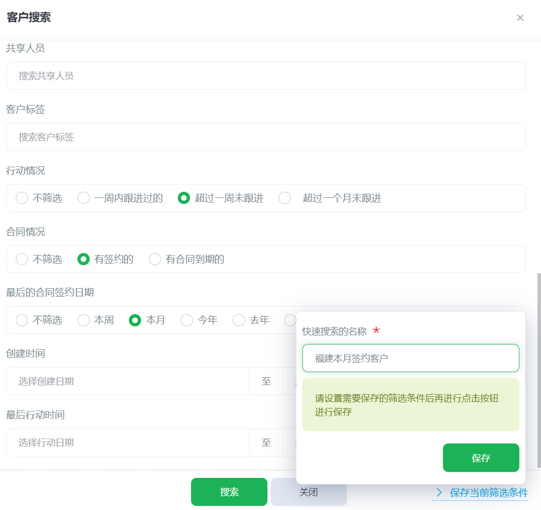Click the red asterisk next to 快速搜索的名称
Viewport: 541px width, 510px height.
point(375,330)
